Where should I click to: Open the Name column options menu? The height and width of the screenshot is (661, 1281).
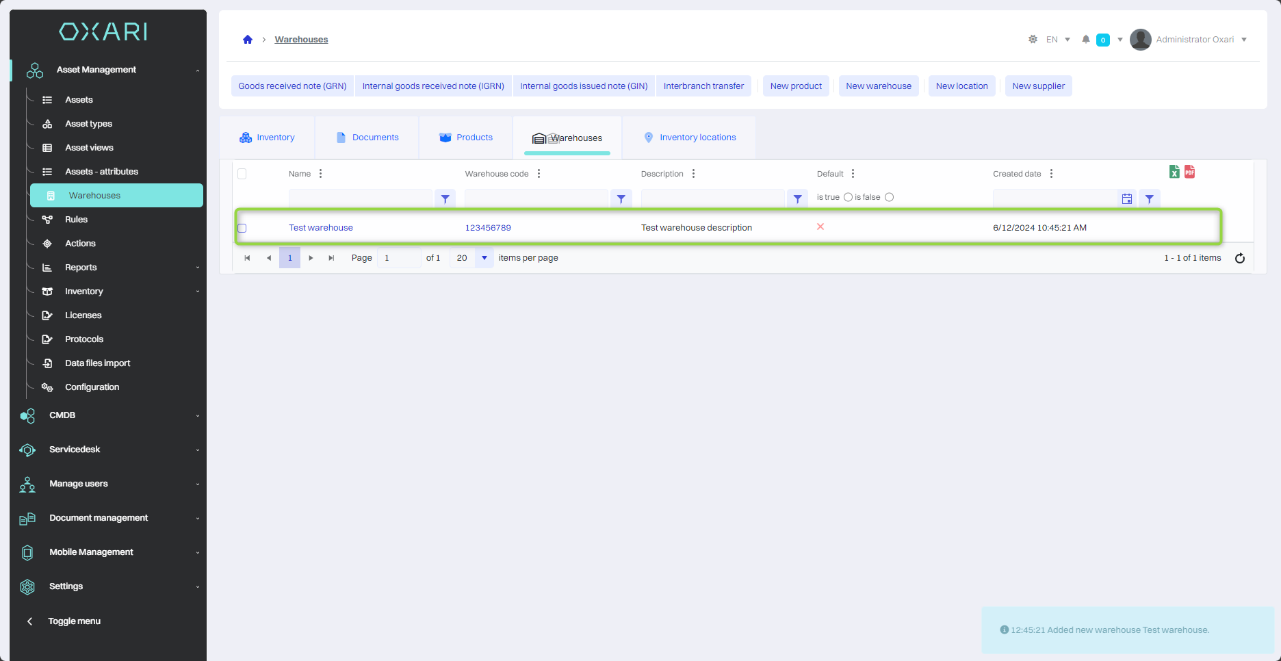(x=320, y=174)
